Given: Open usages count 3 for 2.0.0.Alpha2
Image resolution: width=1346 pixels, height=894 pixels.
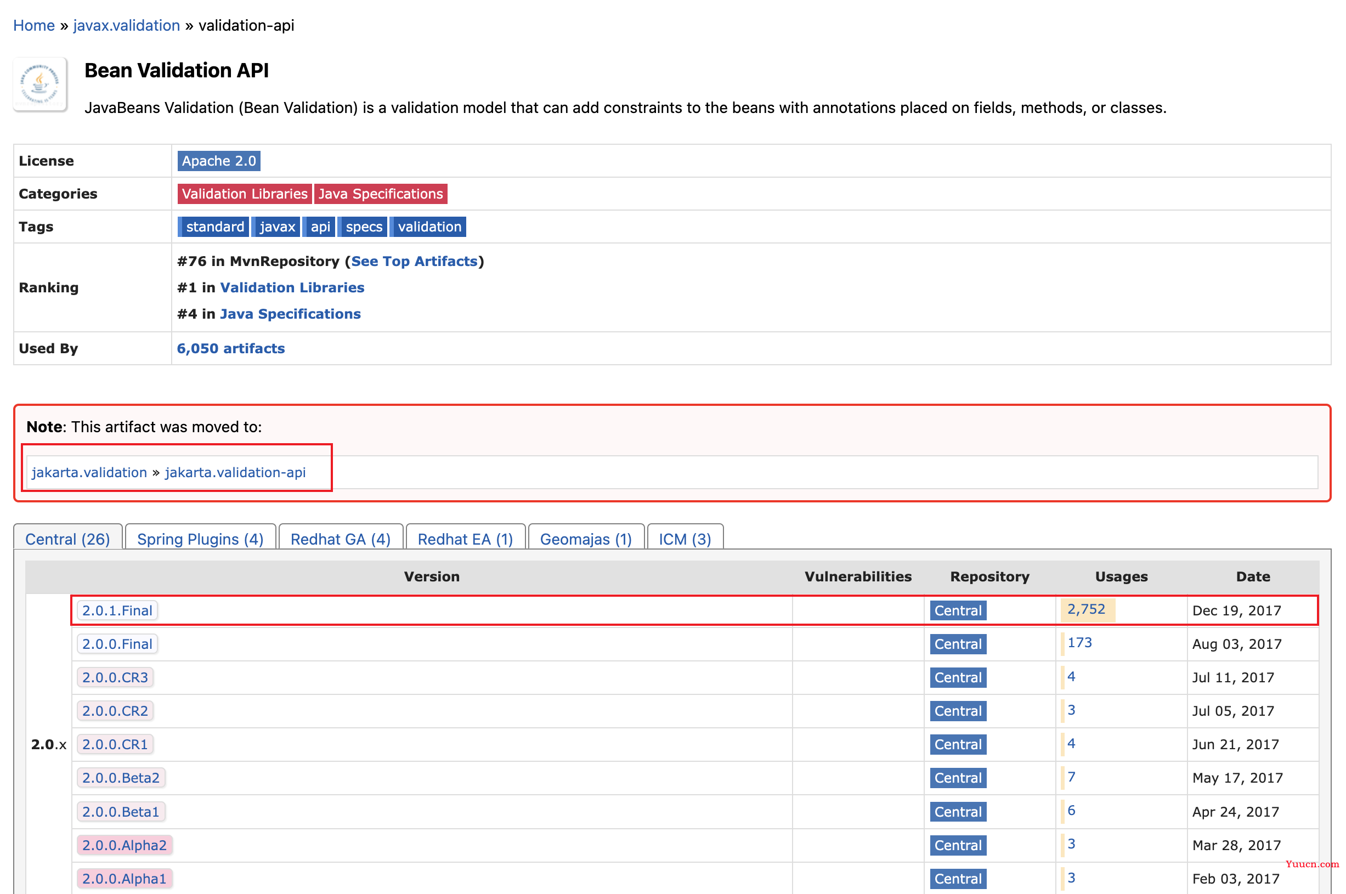Looking at the screenshot, I should click(1071, 845).
